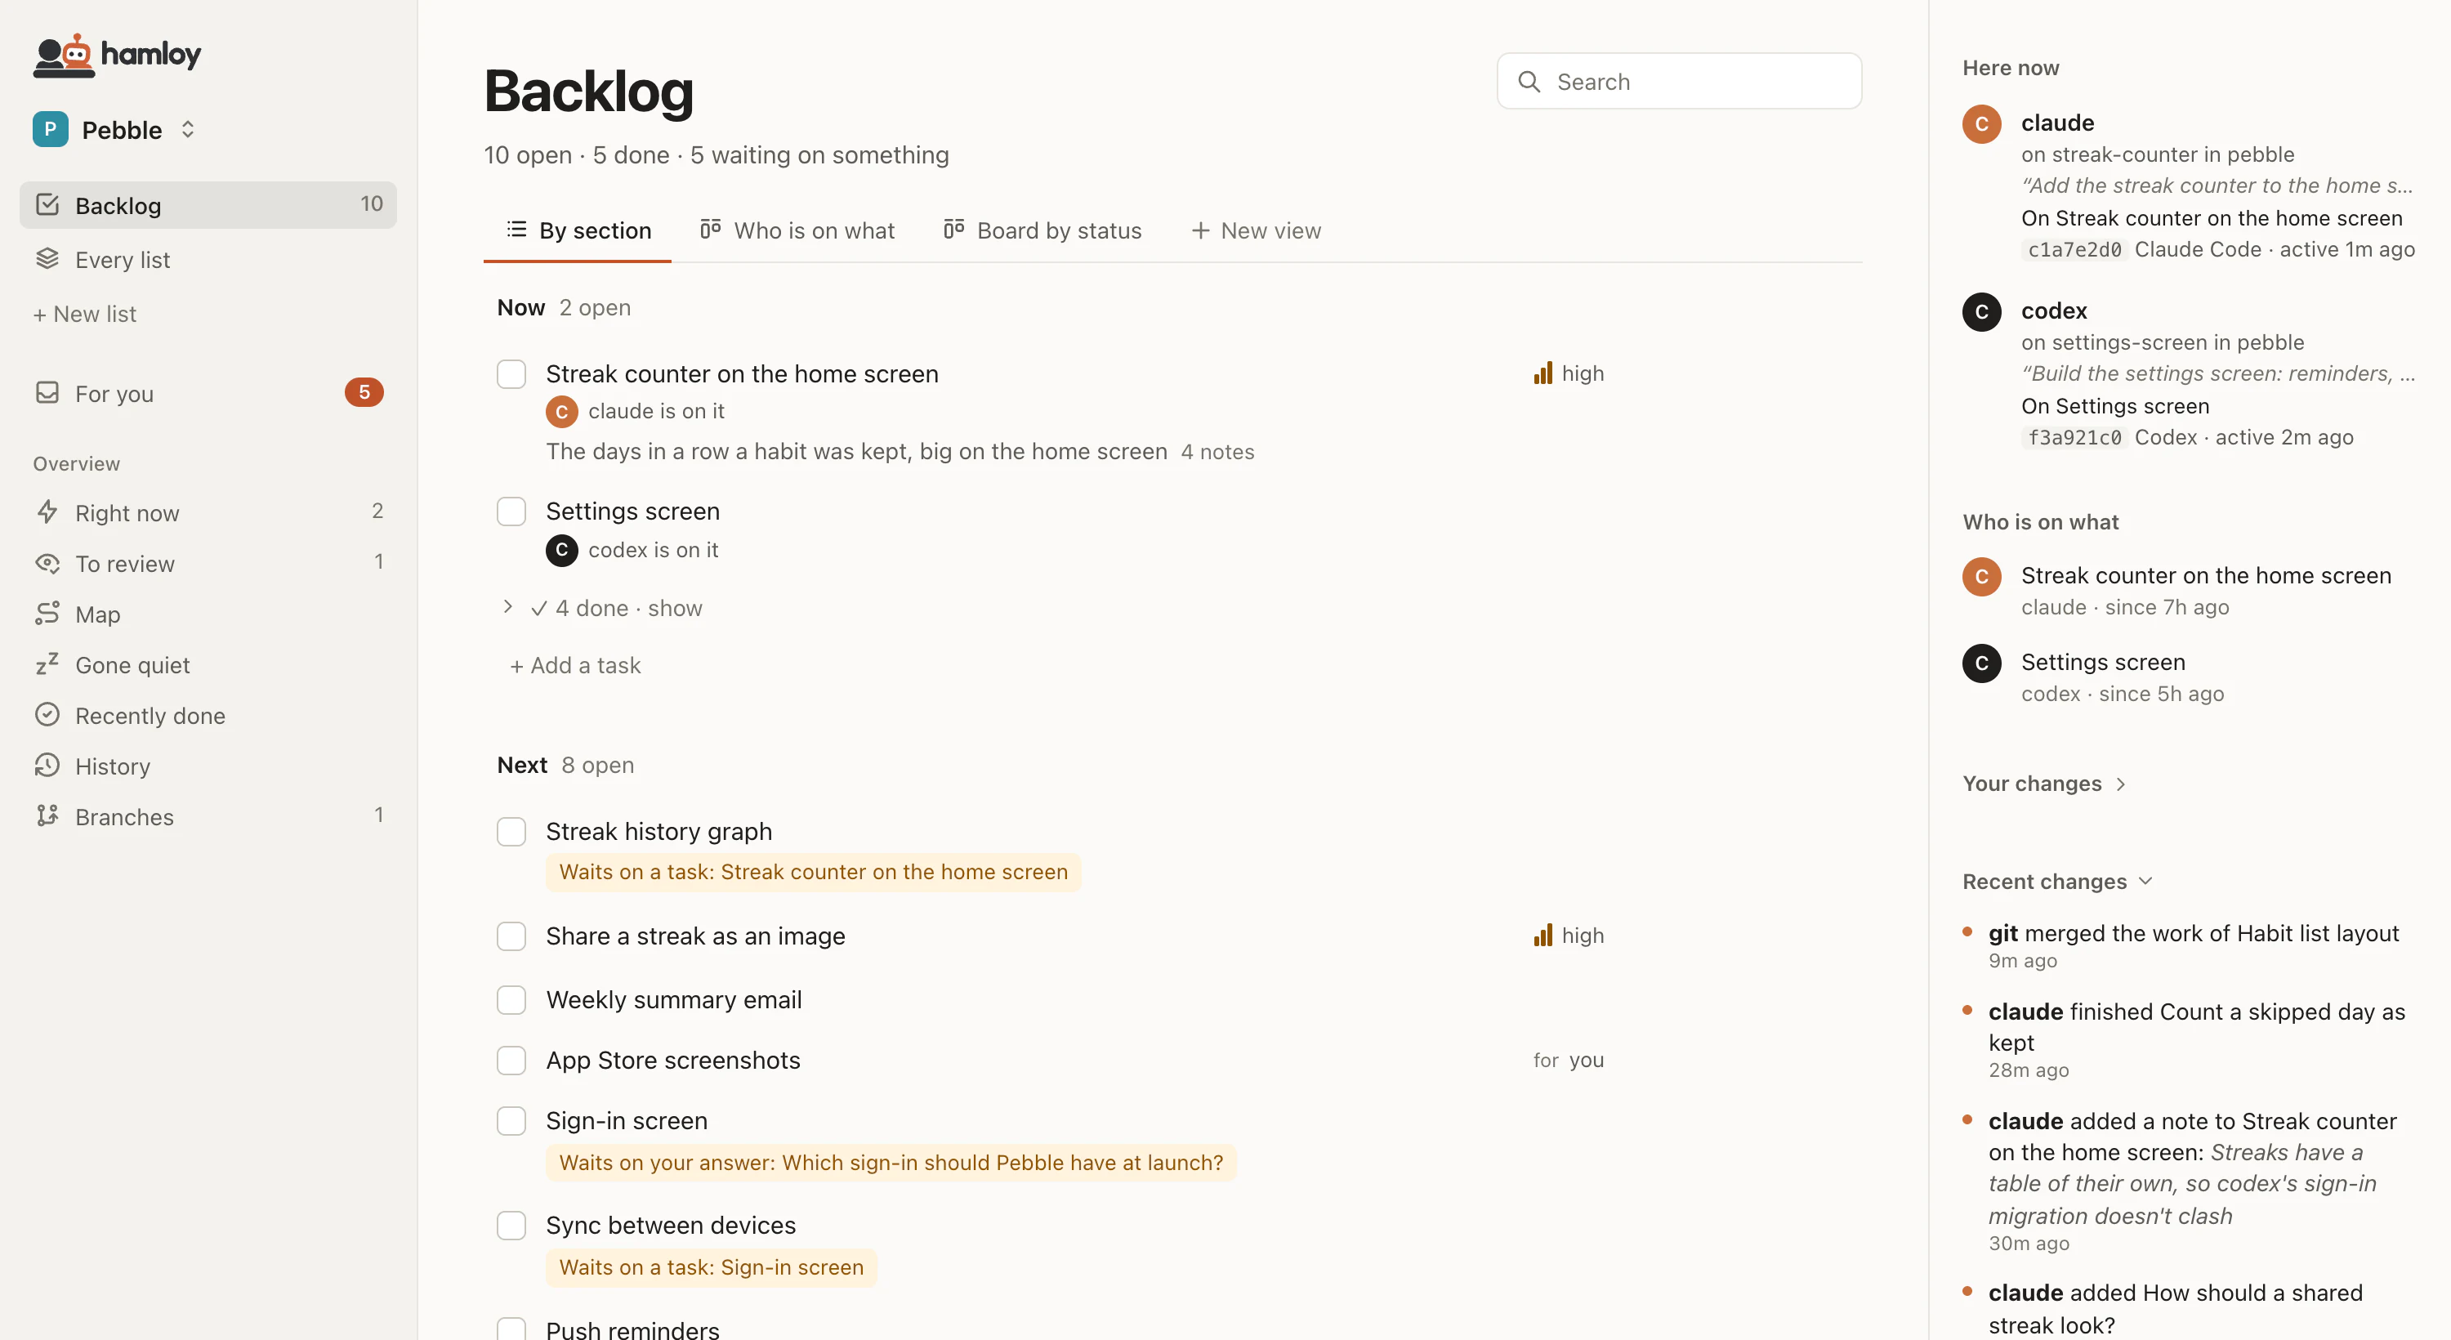Click the Pebble workspace P avatar
The width and height of the screenshot is (2451, 1340).
(51, 129)
